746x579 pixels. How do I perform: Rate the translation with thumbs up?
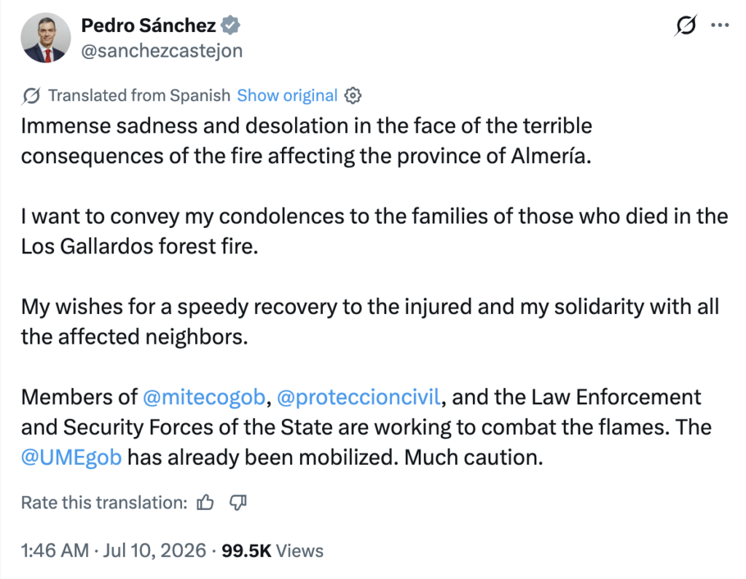click(x=205, y=503)
